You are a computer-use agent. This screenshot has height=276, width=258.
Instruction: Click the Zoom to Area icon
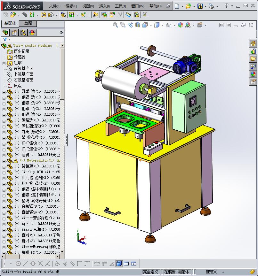pyautogui.click(x=123, y=25)
